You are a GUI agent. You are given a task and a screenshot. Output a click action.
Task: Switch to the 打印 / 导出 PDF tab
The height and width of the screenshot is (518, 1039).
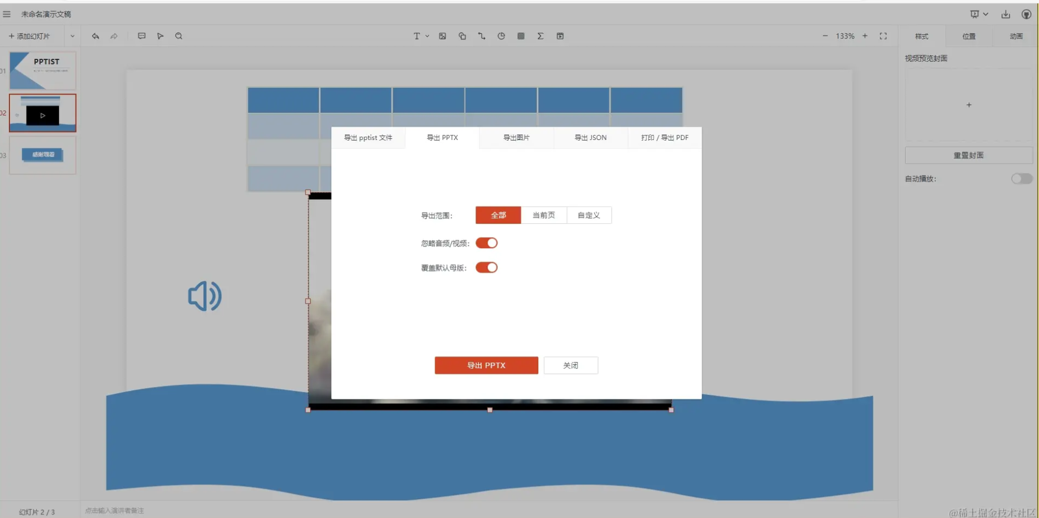[665, 137]
